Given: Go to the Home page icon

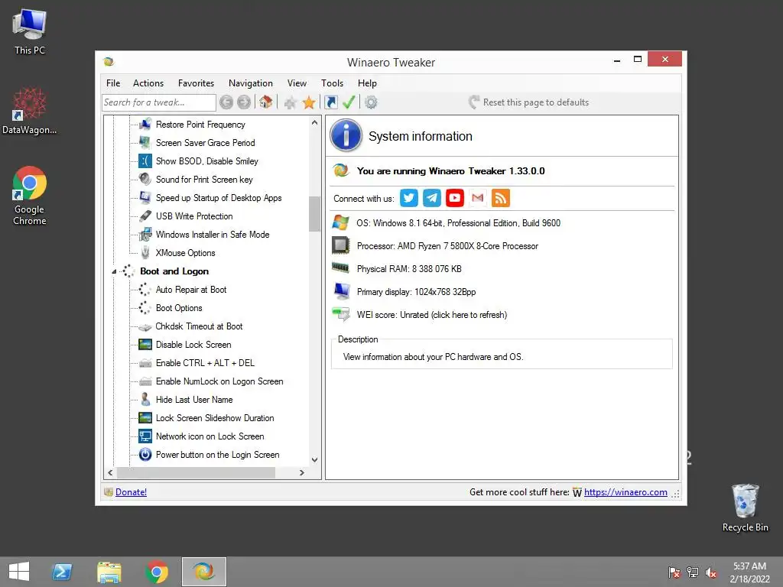Looking at the screenshot, I should [x=265, y=102].
